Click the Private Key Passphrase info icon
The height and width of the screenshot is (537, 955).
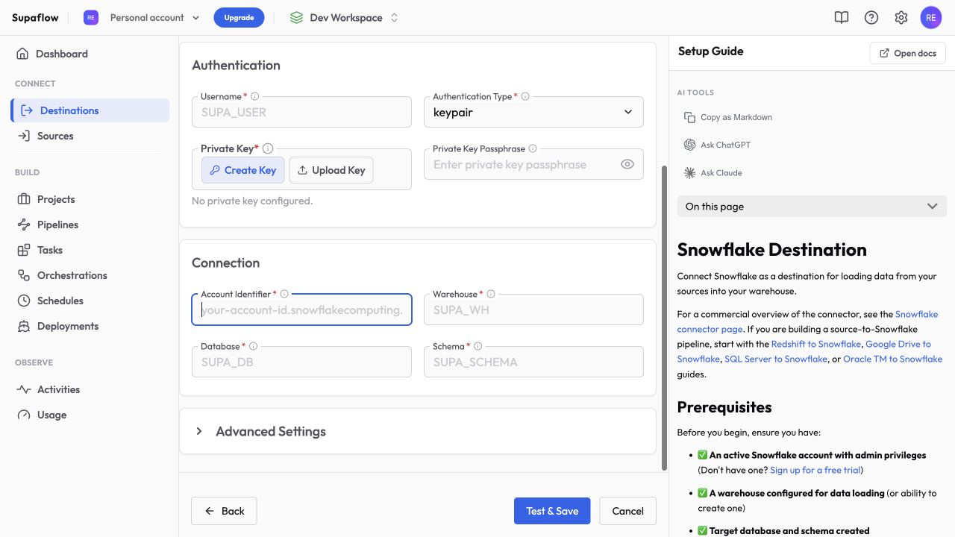533,148
